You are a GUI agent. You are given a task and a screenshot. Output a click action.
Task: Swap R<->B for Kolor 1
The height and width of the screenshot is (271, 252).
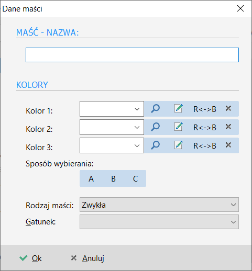[205, 109]
